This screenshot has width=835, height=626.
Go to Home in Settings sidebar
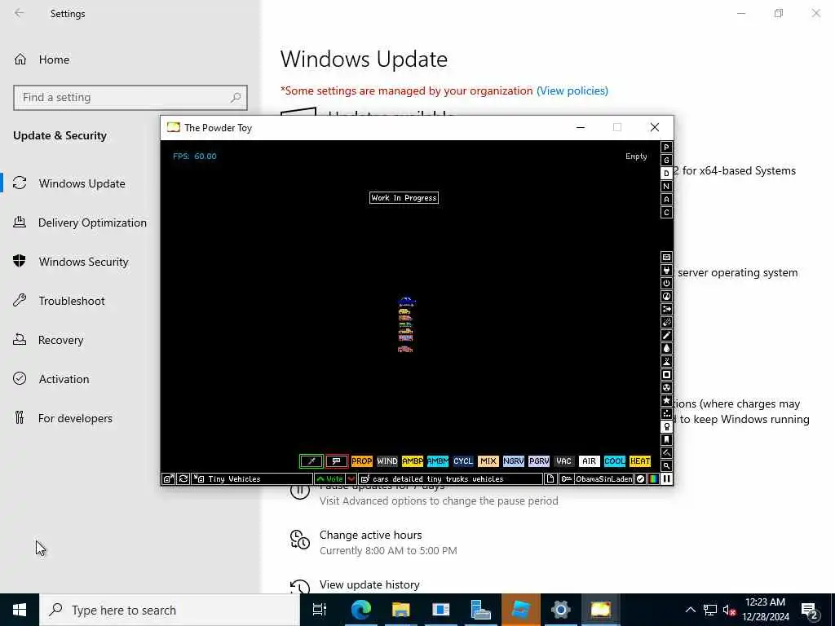pos(130,60)
